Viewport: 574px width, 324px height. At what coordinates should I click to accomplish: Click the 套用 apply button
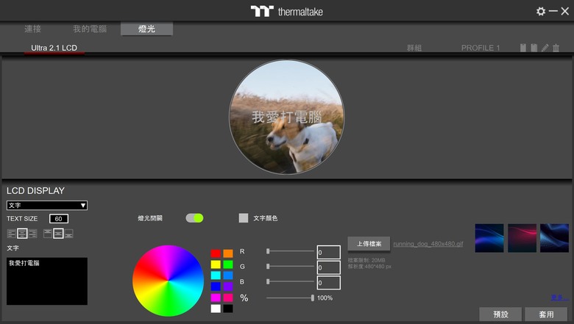click(547, 314)
